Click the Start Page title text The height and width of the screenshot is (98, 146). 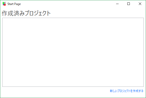14,4
